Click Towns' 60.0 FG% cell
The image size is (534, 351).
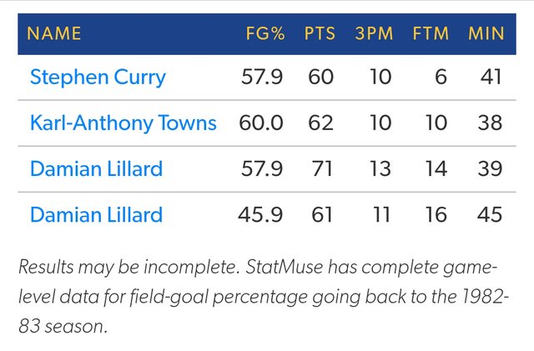pyautogui.click(x=261, y=123)
